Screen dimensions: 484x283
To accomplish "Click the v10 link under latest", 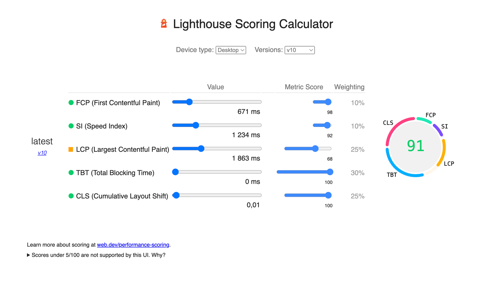I will [x=42, y=153].
